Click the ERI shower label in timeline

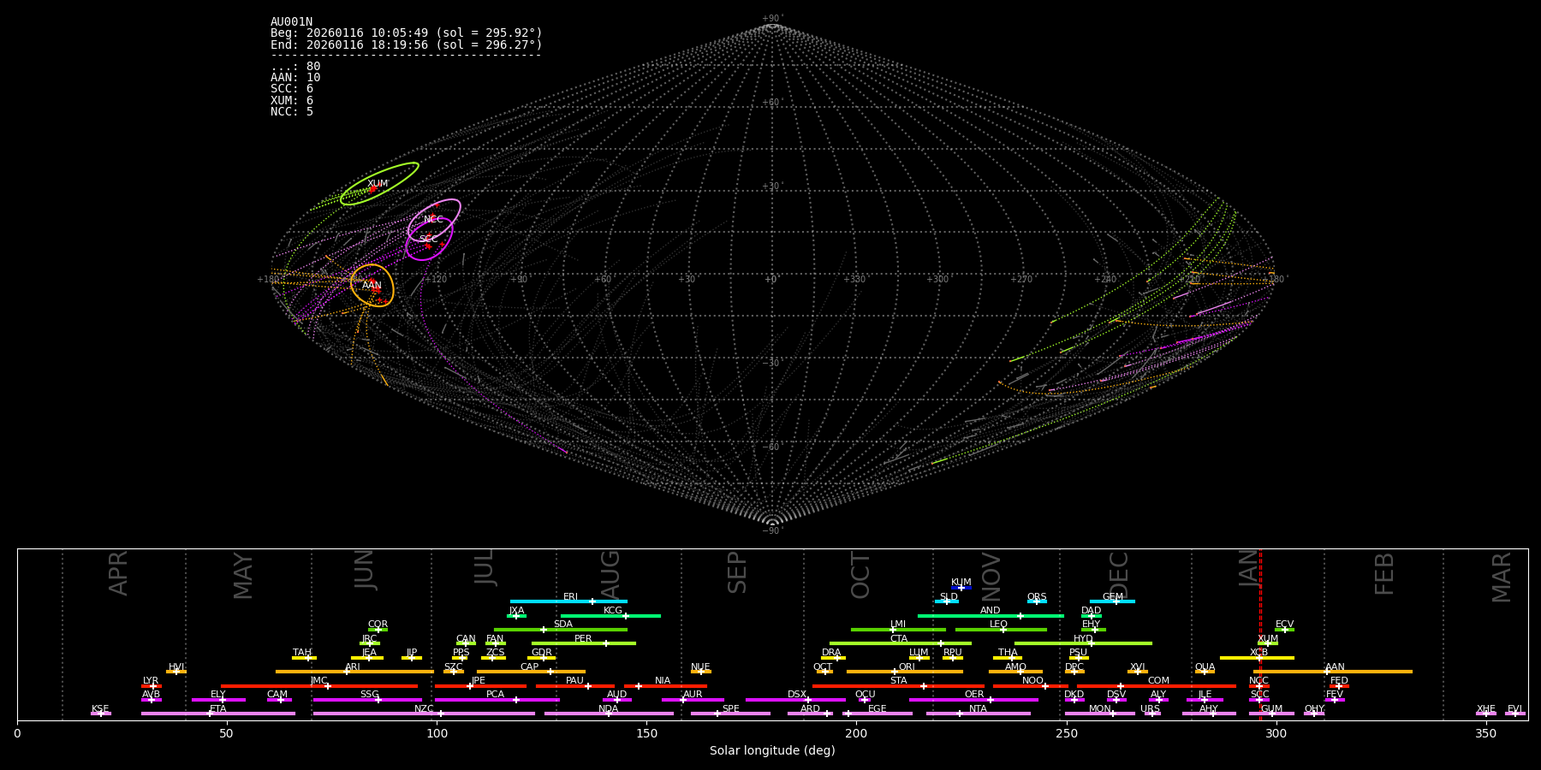tap(570, 597)
